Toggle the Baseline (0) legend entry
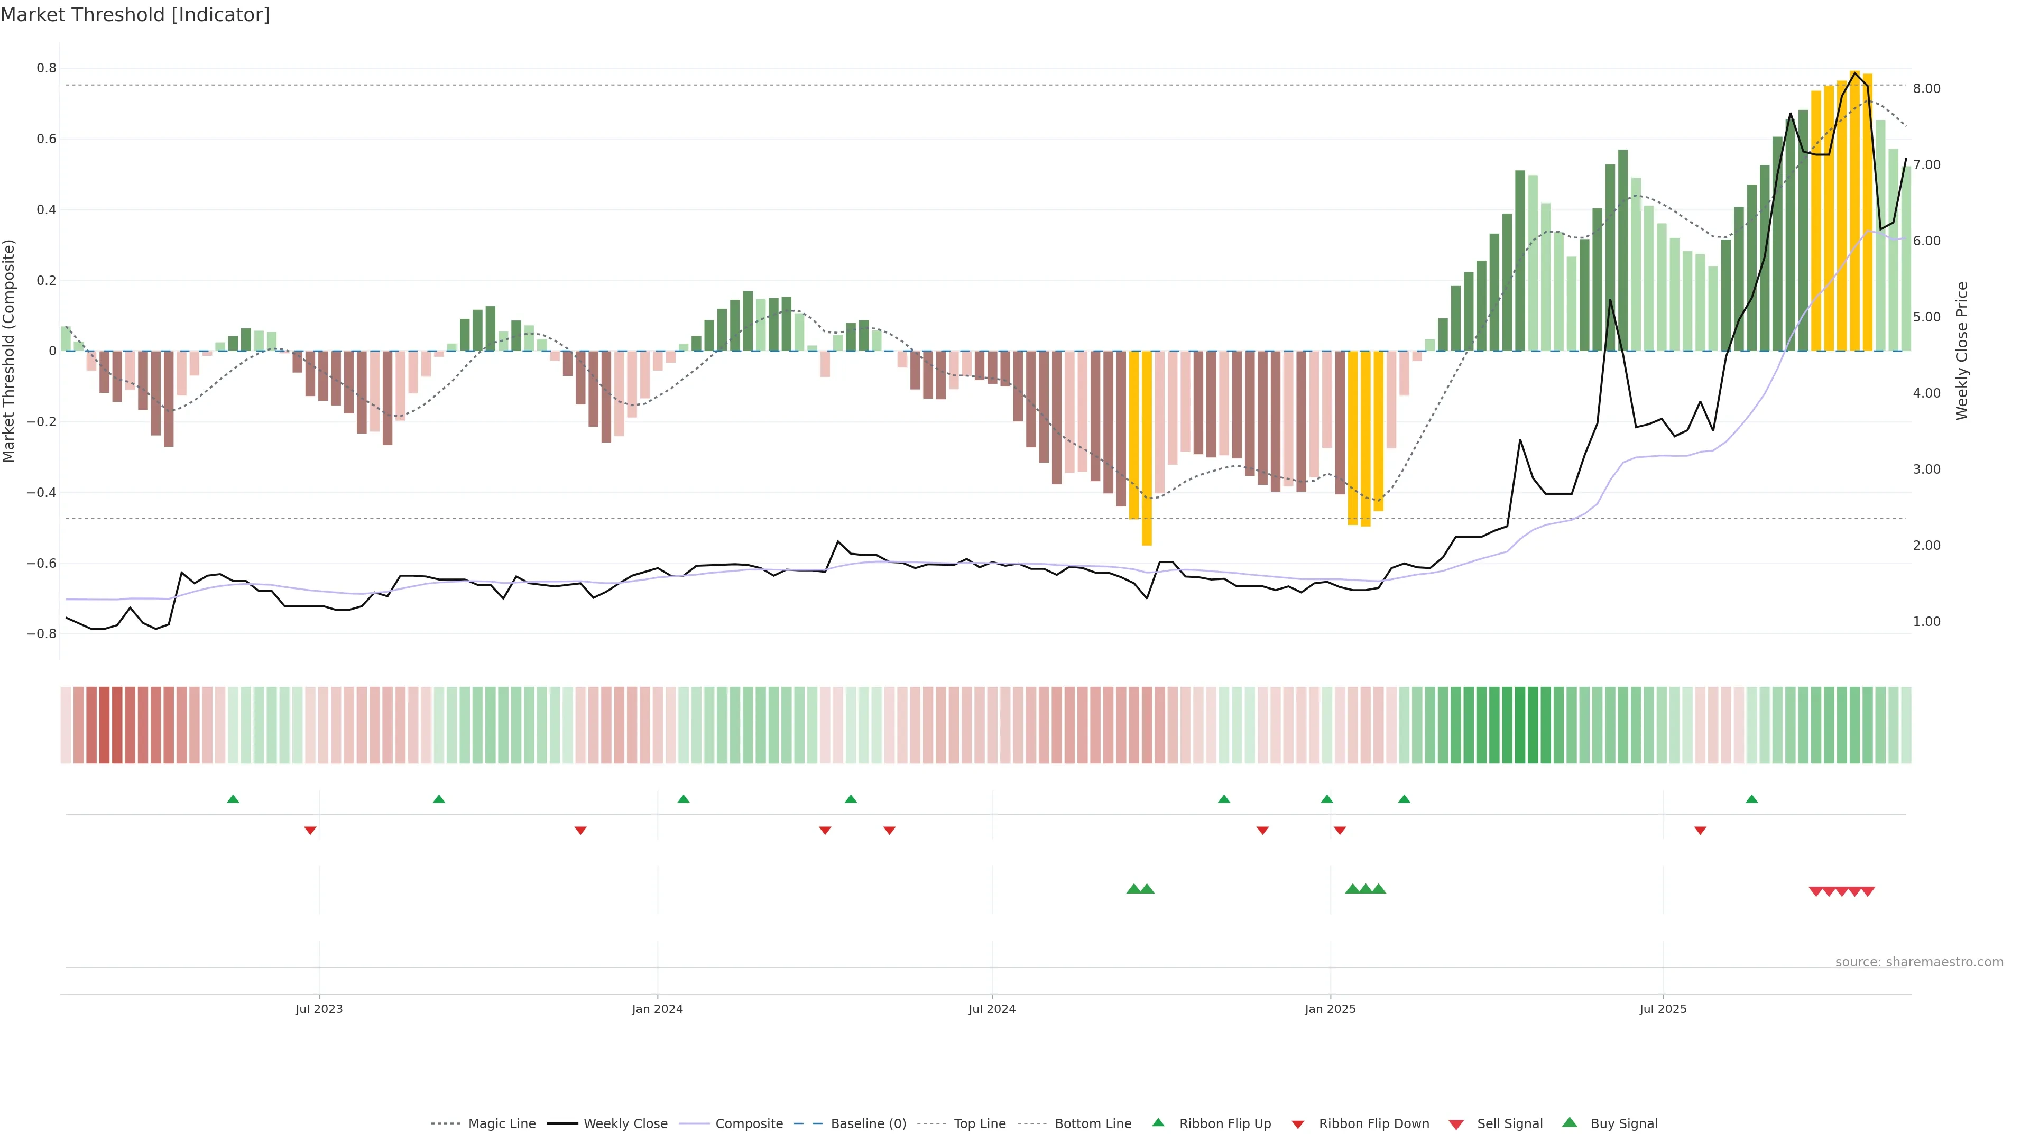Image resolution: width=2030 pixels, height=1142 pixels. [869, 1124]
